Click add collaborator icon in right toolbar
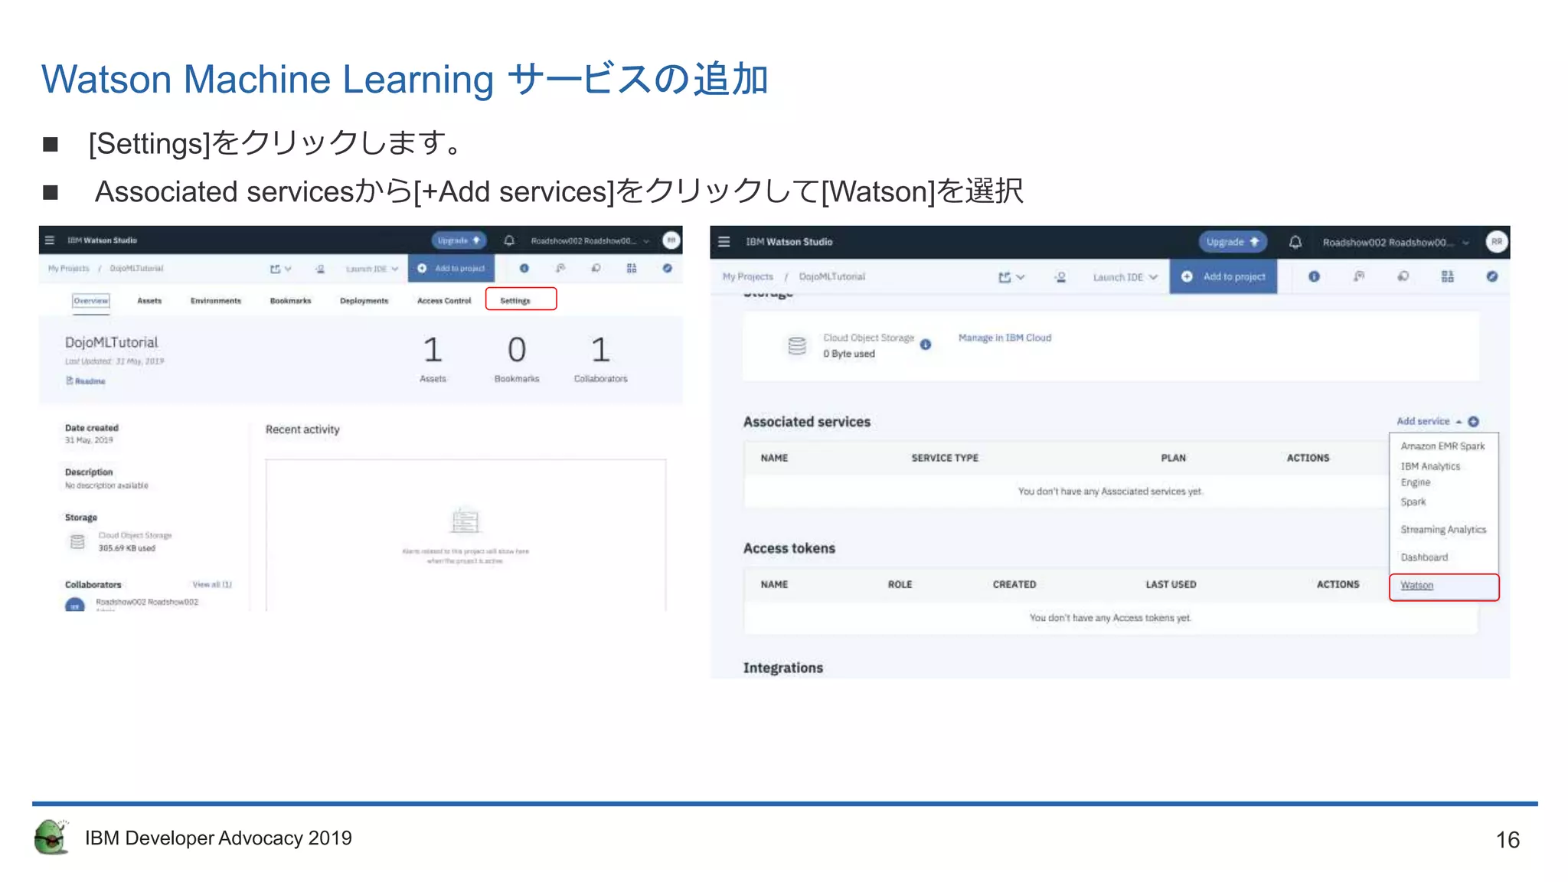This screenshot has height=882, width=1568. 1060,277
